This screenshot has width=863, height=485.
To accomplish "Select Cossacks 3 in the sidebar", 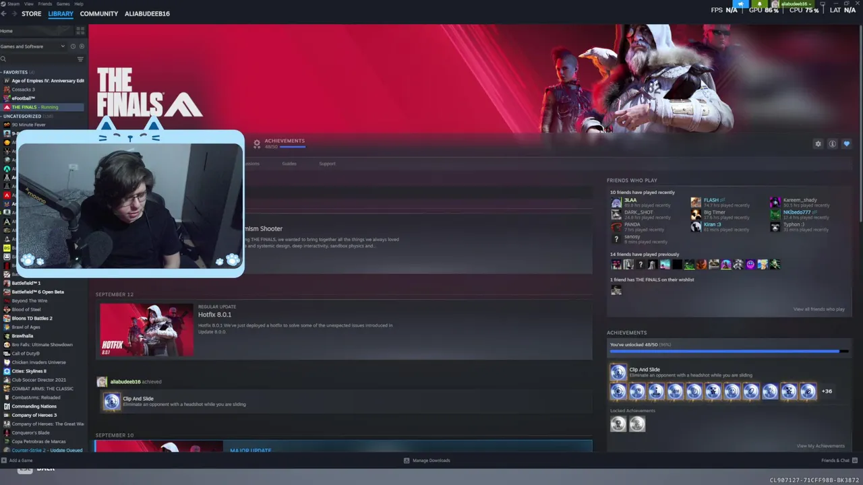I will point(43,90).
